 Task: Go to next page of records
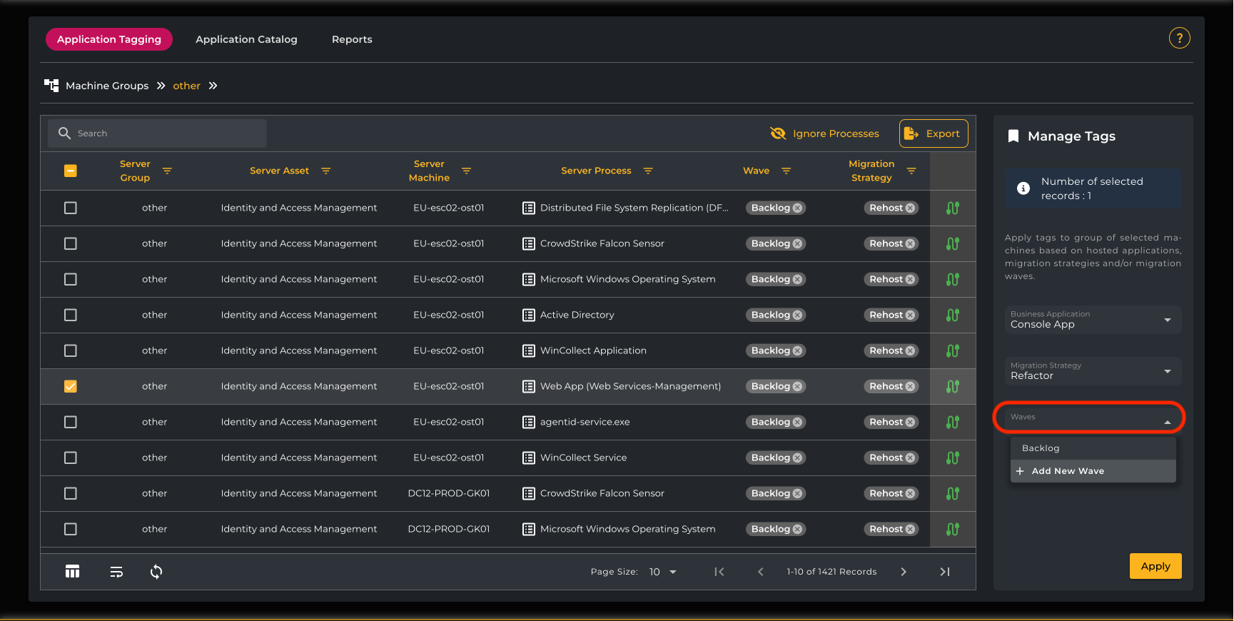[904, 571]
